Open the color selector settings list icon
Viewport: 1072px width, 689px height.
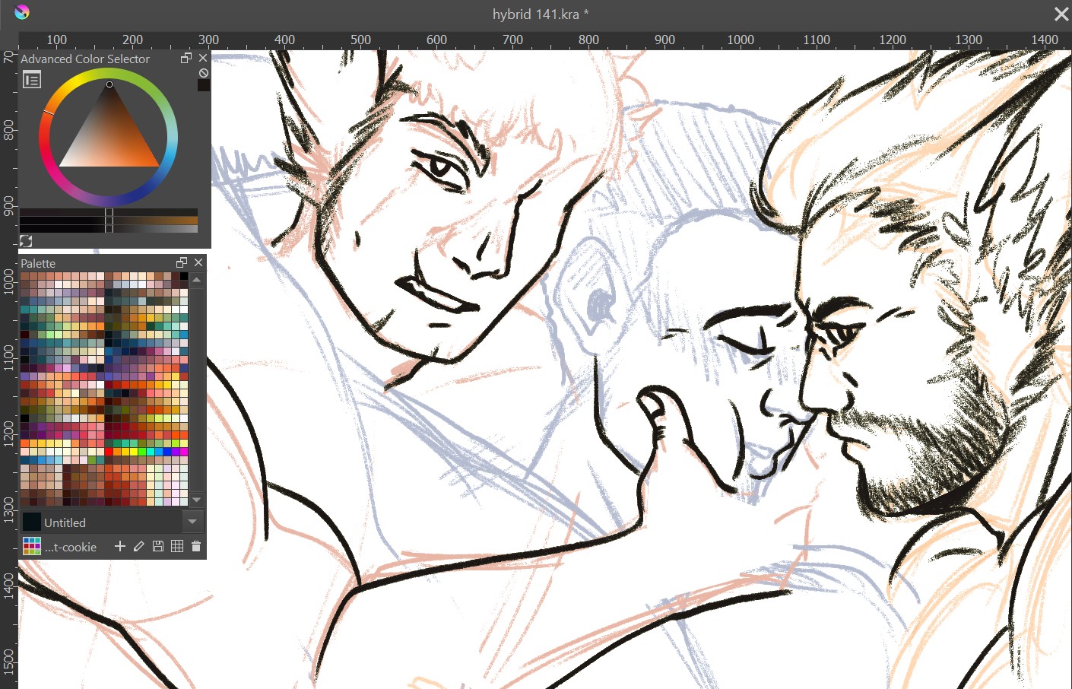[32, 80]
